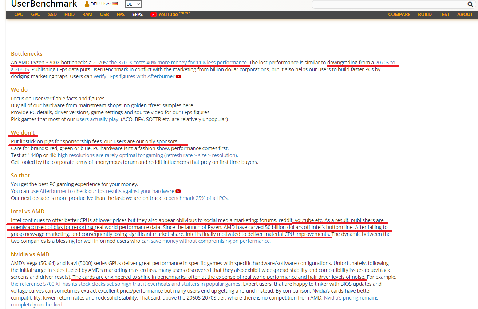The image size is (478, 309).
Task: Open the 'users actually play' link
Action: (97, 119)
